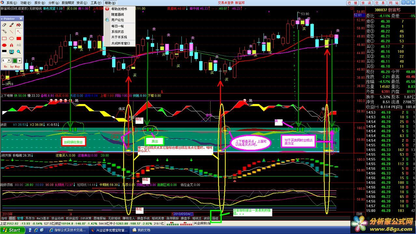Image resolution: width=416 pixels, height=234 pixels.
Task: Click the 网站 button at top right
Action: coord(393,3)
